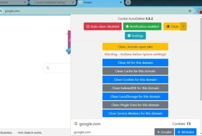Click the Warning - Actions below ignore settings text
202x136 pixels.
135,54
